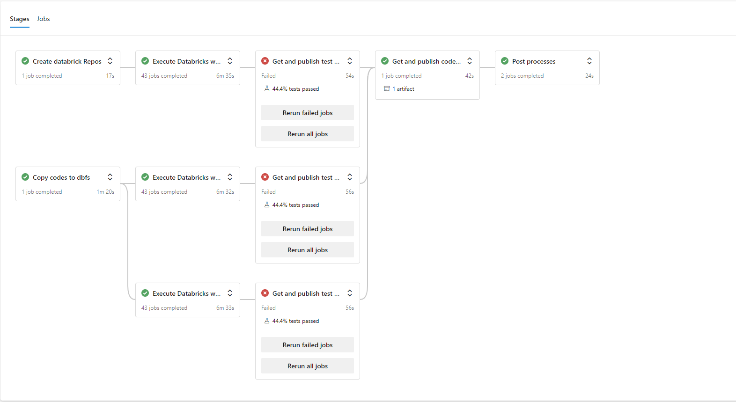This screenshot has height=402, width=736.
Task: Click the artifact icon beside 1 artifact
Action: [387, 88]
